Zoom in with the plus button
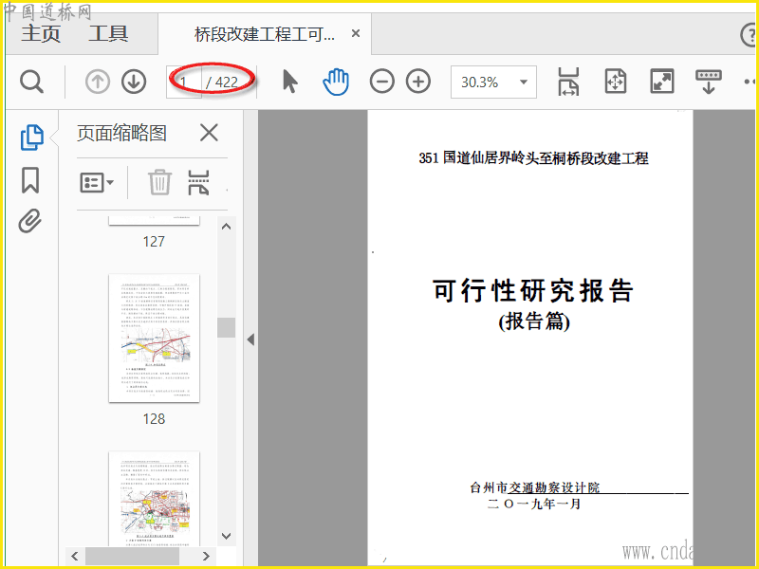This screenshot has width=759, height=569. point(418,82)
